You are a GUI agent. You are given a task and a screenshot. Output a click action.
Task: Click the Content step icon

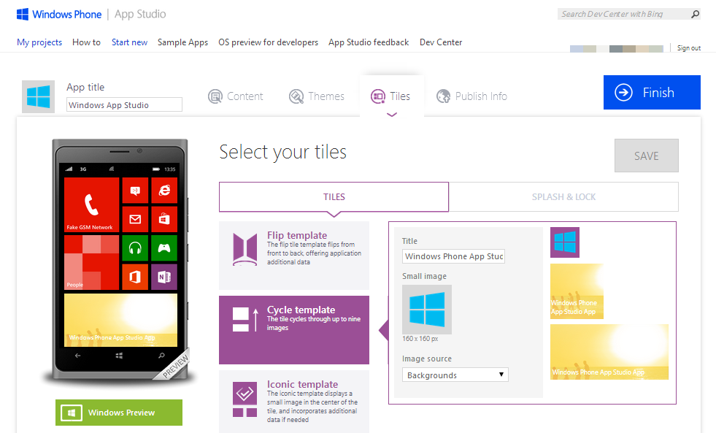point(215,96)
